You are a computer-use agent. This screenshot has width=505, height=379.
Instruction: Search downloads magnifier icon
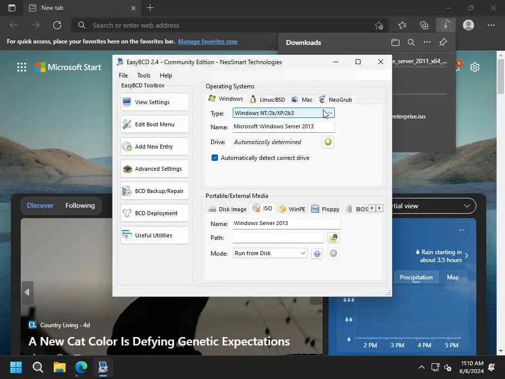[411, 42]
